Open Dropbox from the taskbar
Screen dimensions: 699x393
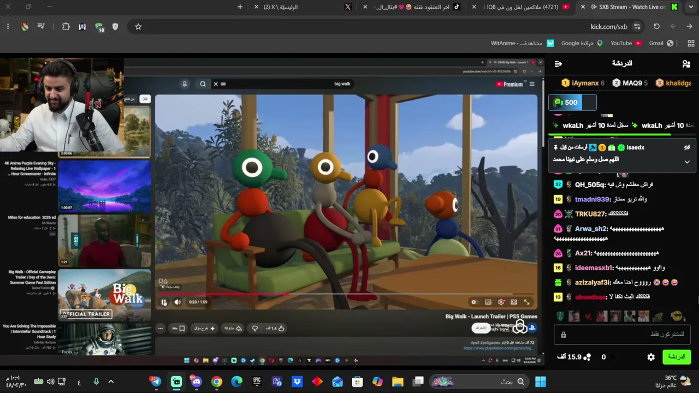297,382
